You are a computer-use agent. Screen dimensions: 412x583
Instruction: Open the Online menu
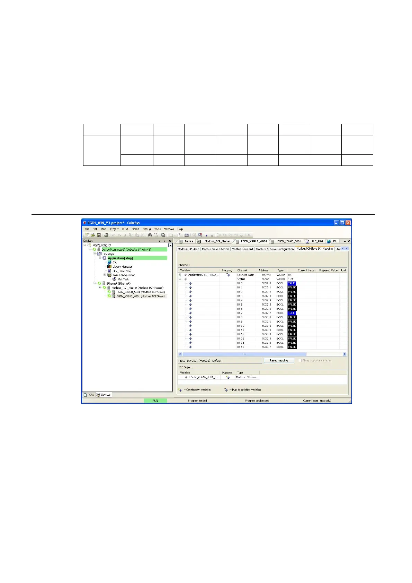click(x=135, y=229)
